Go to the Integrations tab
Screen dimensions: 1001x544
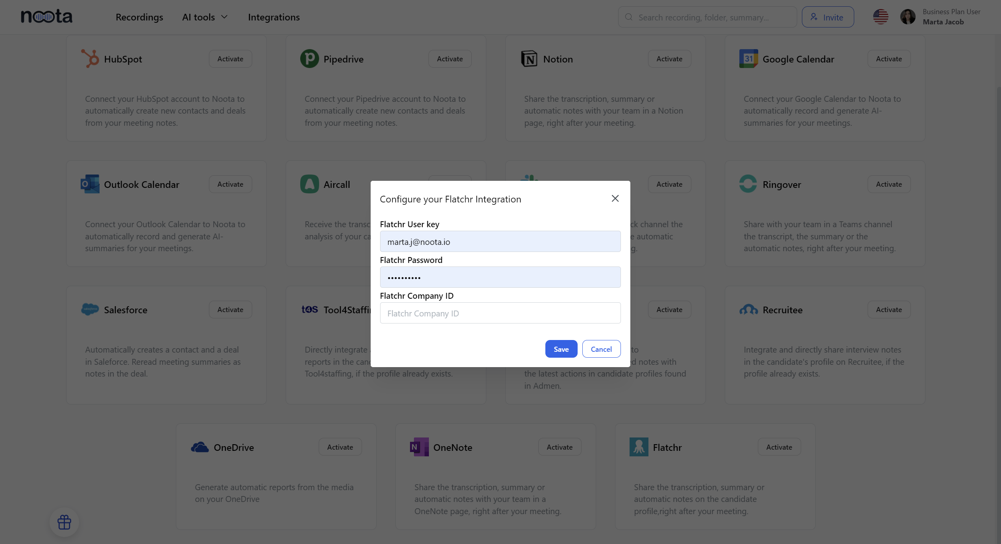pos(274,17)
